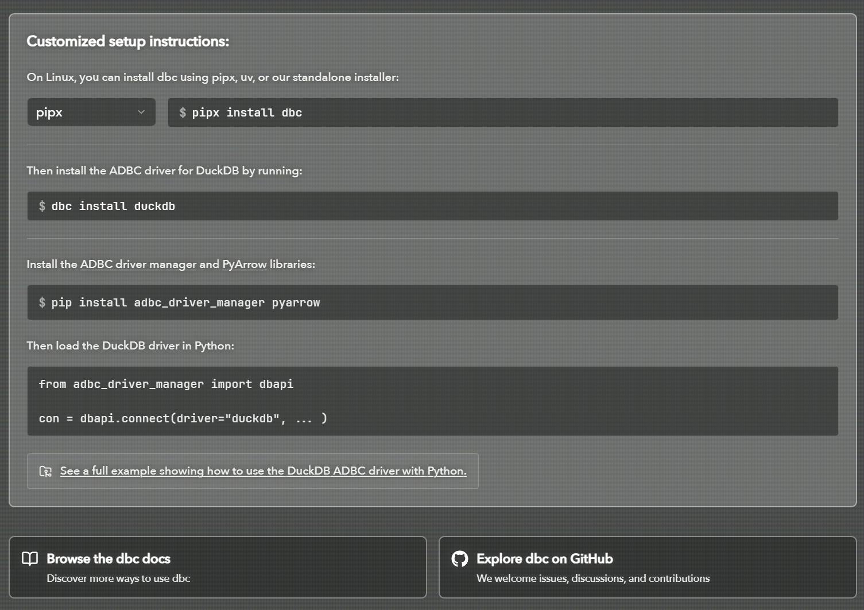The image size is (864, 610).
Task: Click the 'from adbc_driver_manager import dbapi' code line
Action: tap(166, 384)
